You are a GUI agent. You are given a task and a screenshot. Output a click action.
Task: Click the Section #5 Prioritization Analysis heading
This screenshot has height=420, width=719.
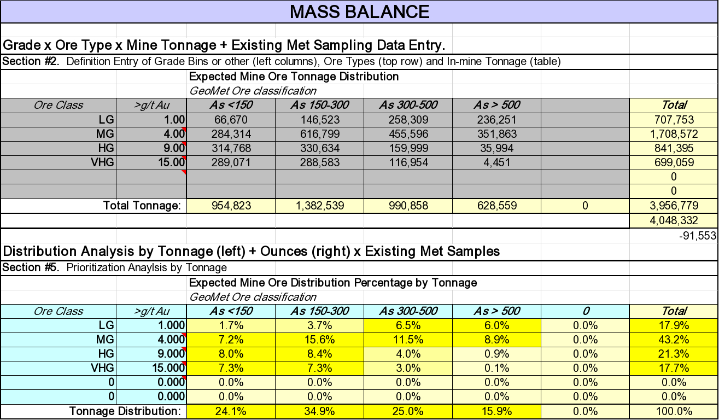(x=115, y=267)
